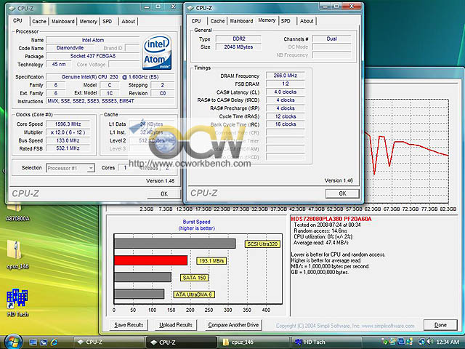Click the MMX, SSE instructions field
465x349 pixels.
110,101
